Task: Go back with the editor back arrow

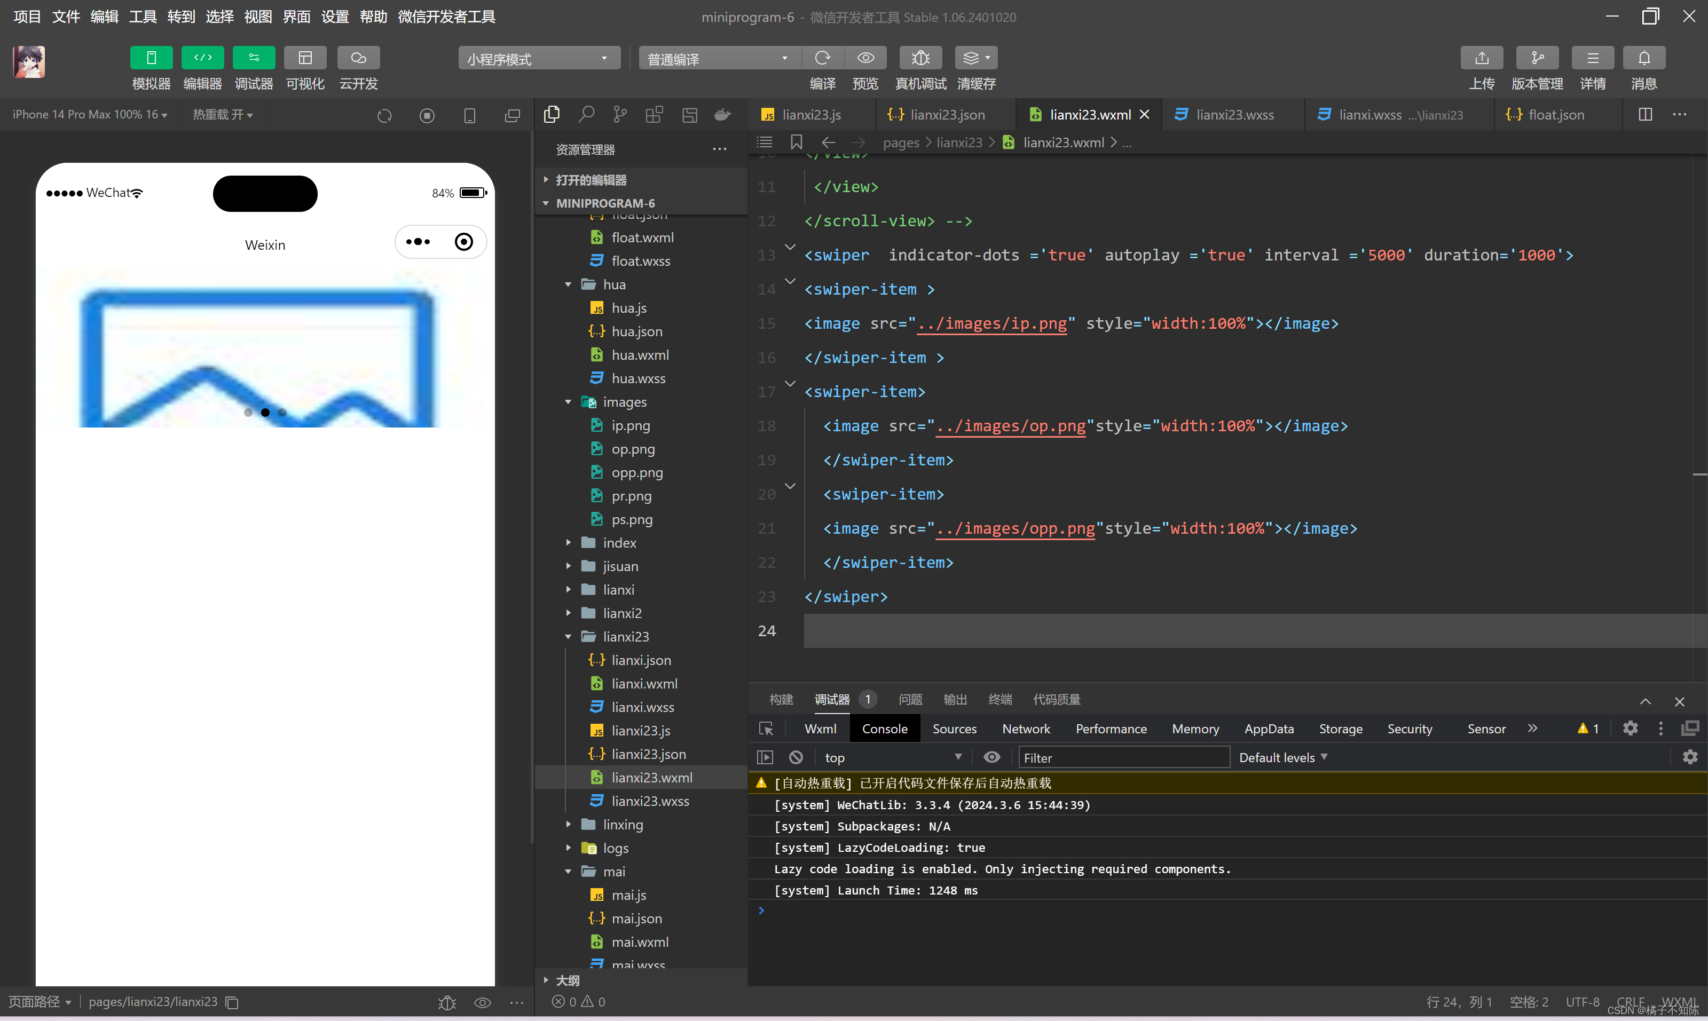Action: pyautogui.click(x=828, y=143)
